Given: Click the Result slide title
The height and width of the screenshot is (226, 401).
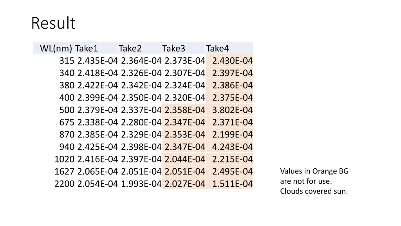Looking at the screenshot, I should (x=53, y=23).
